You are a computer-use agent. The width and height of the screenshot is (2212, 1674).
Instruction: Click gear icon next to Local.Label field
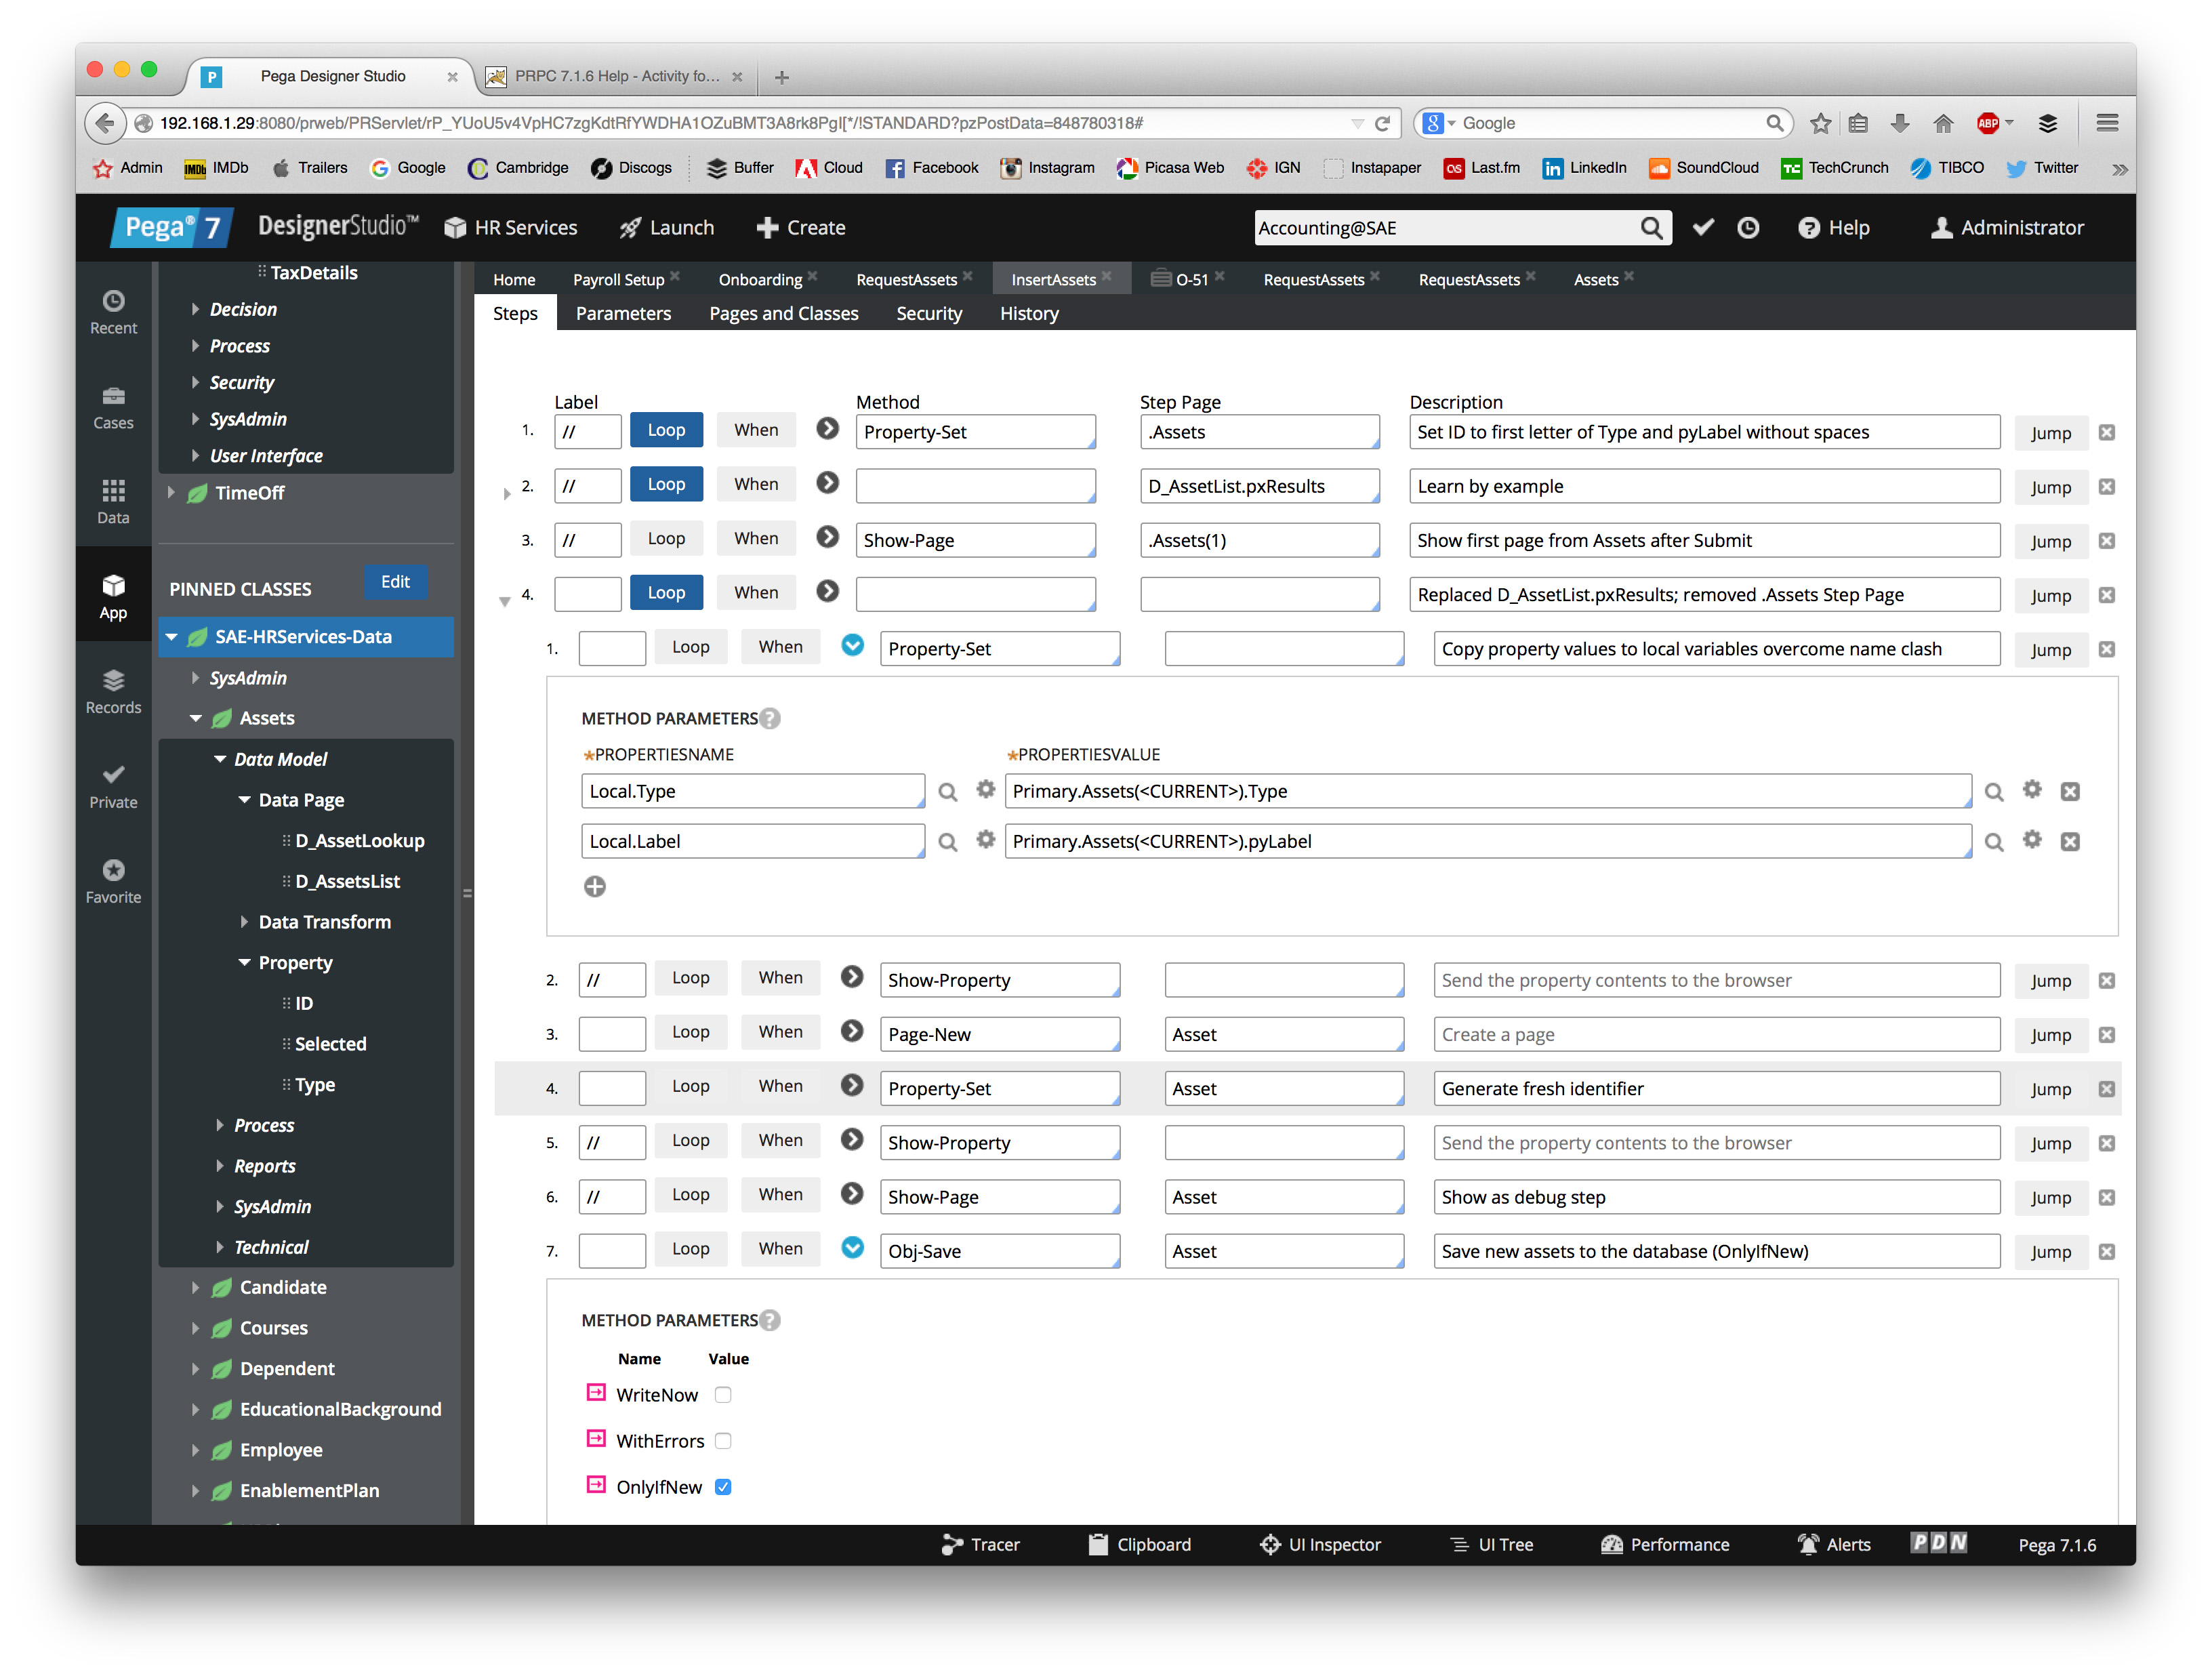point(985,840)
